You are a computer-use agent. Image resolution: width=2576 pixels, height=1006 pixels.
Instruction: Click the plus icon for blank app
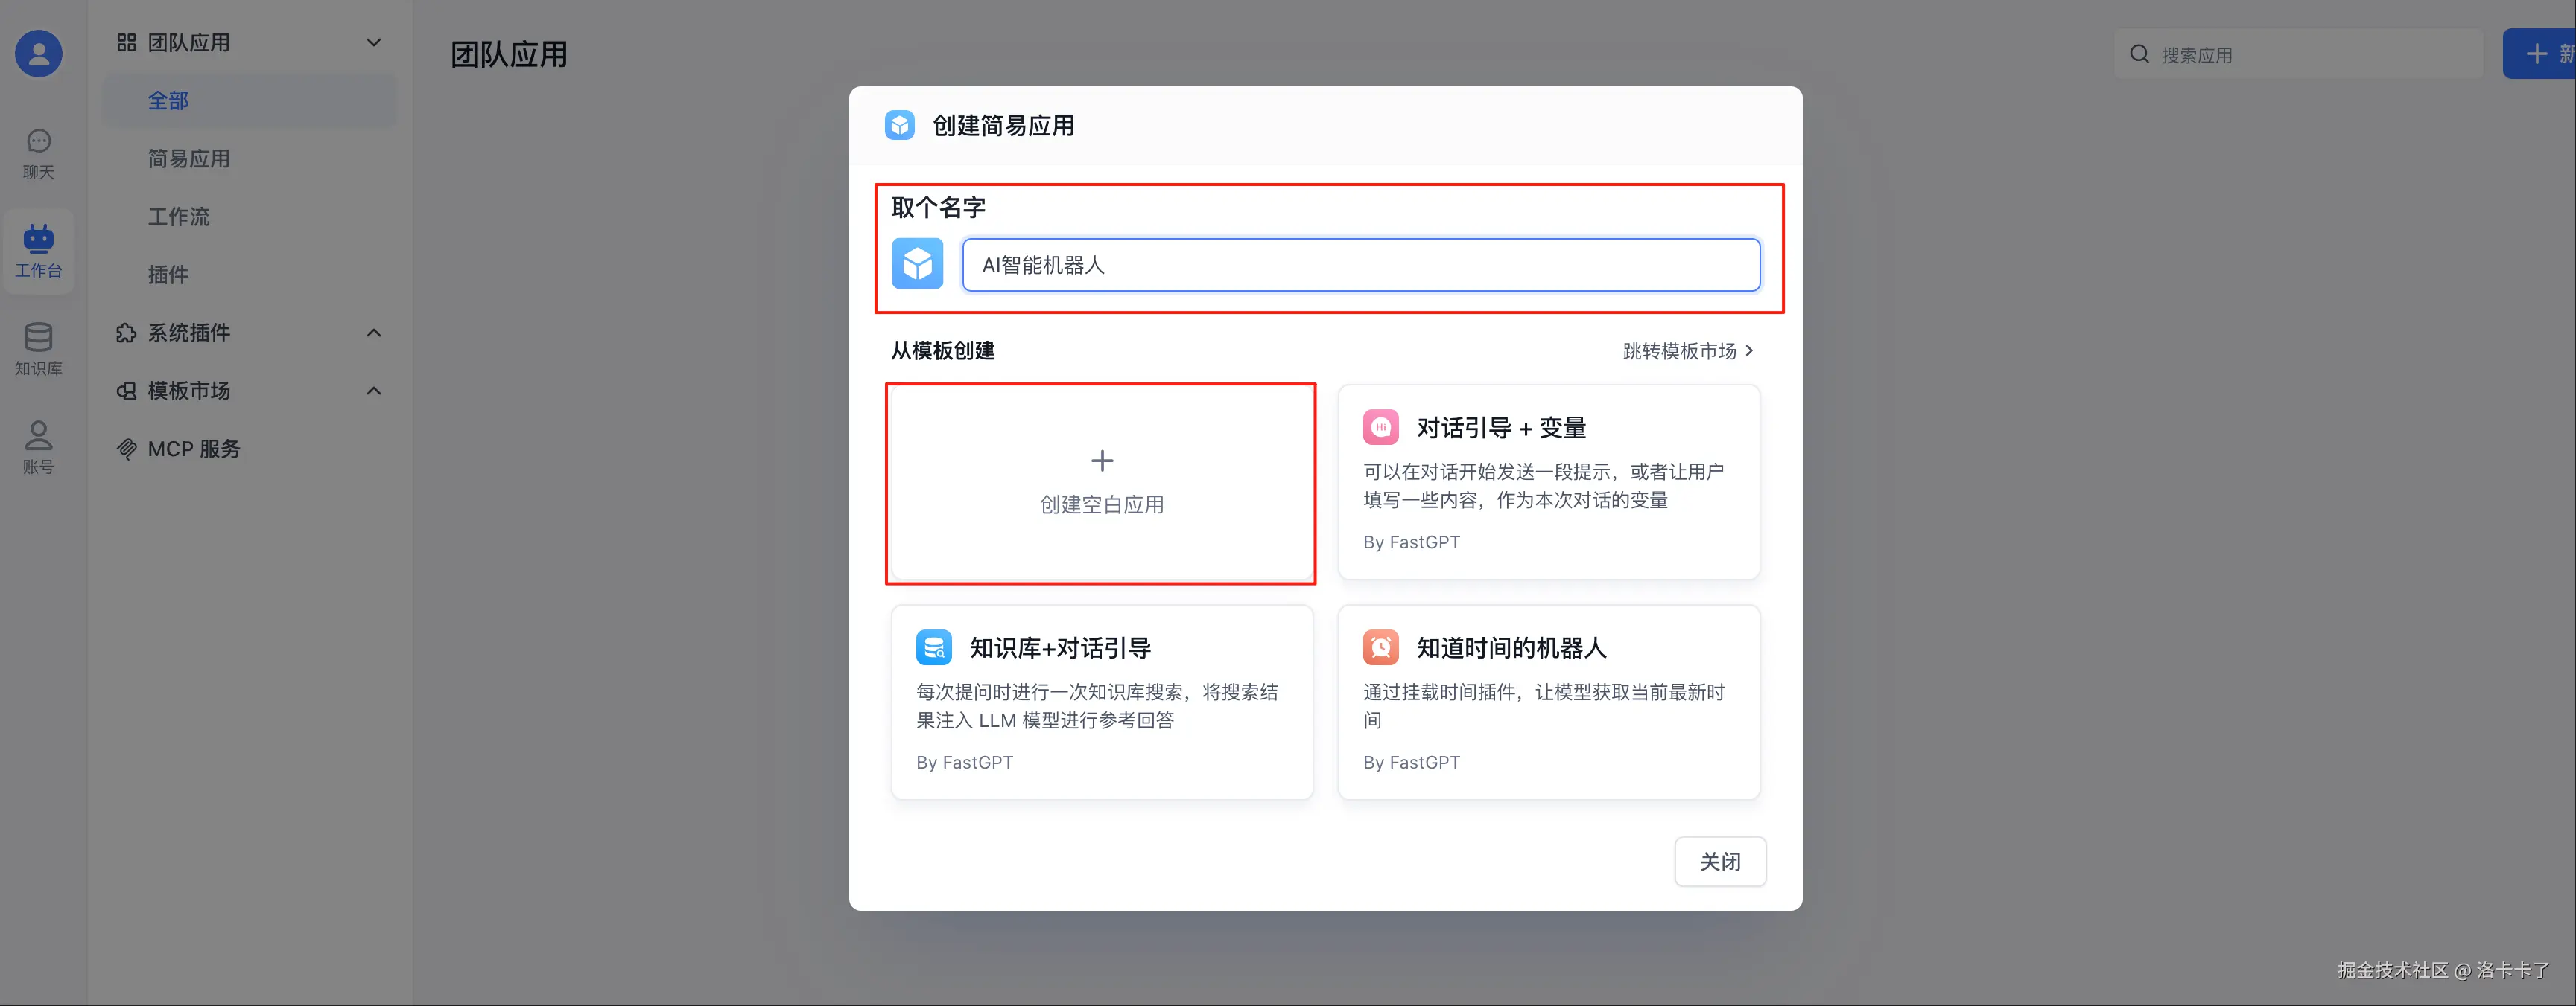click(x=1101, y=461)
